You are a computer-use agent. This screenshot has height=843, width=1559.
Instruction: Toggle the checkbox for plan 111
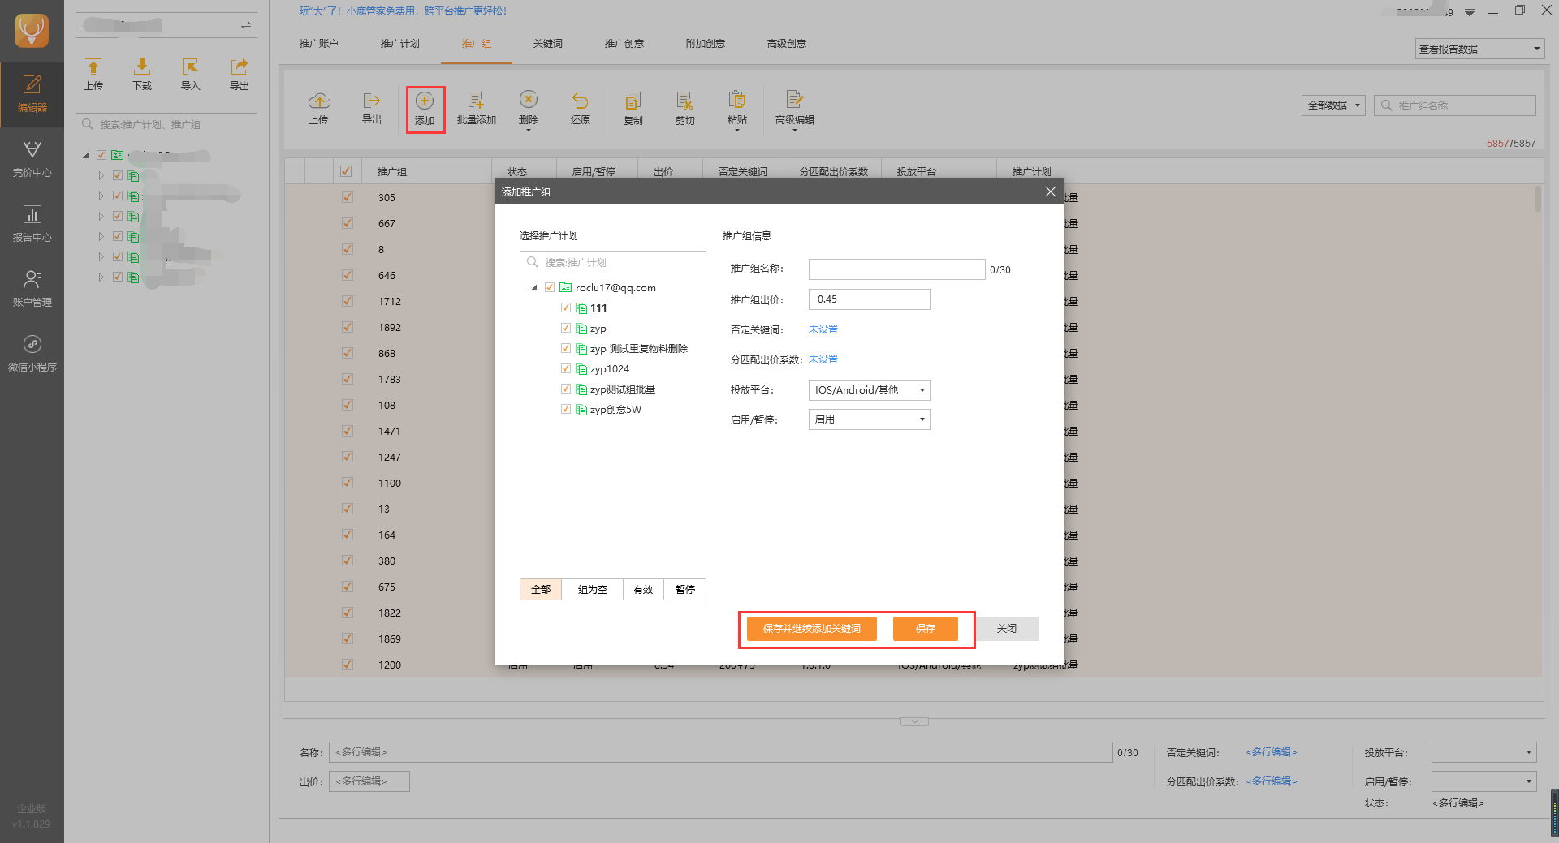(566, 308)
